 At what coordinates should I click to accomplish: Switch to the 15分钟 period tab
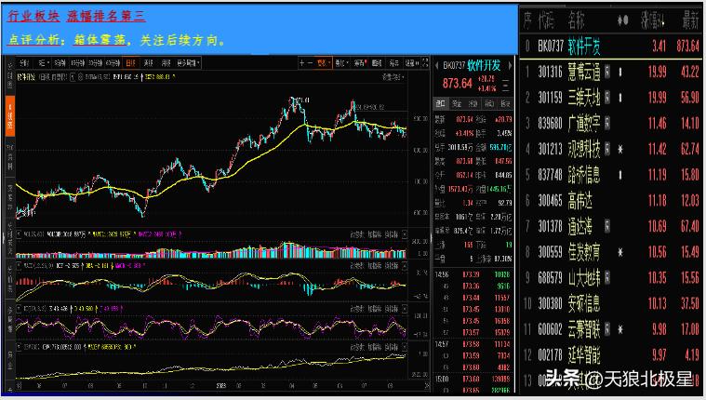77,63
